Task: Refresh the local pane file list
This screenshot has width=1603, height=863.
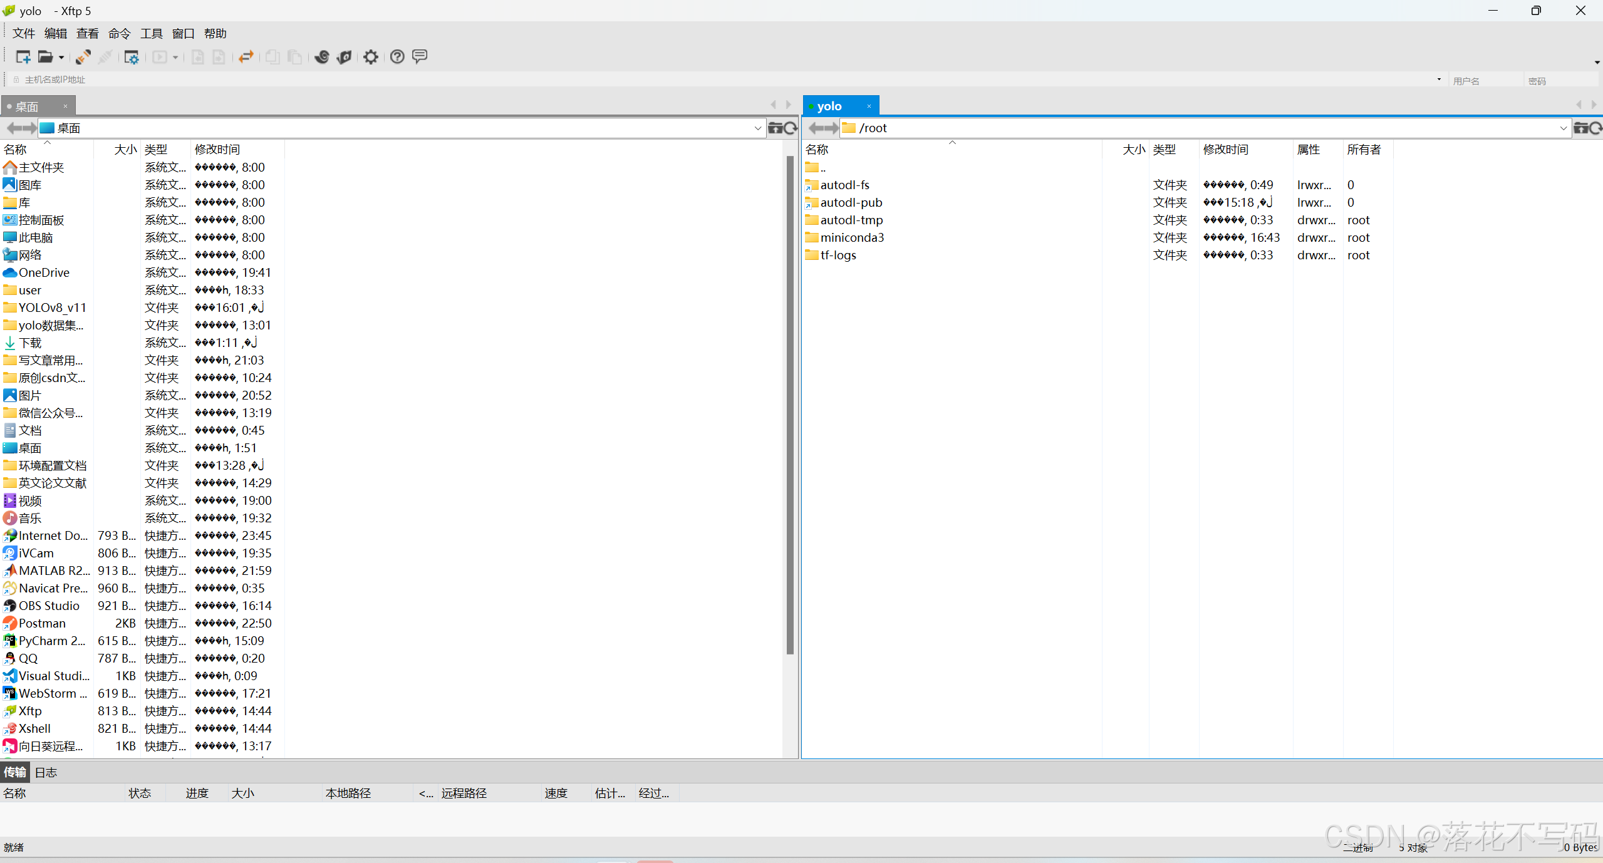Action: [x=791, y=128]
